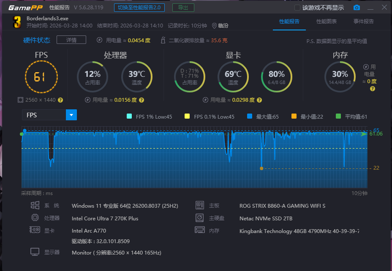This screenshot has height=271, width=392.
Task: Click the resolution frame icon under FPS
Action: (x=20, y=100)
